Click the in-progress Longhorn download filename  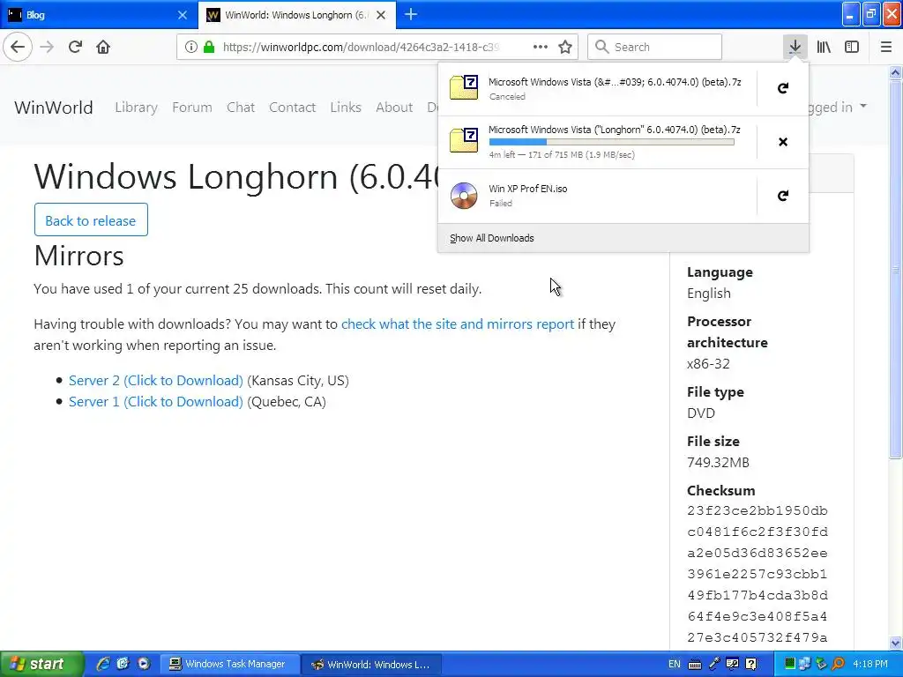point(615,130)
